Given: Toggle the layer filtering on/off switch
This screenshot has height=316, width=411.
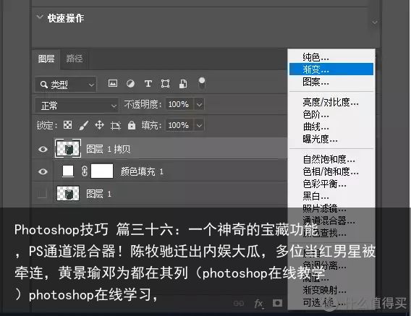Looking at the screenshot, I should coord(202,83).
